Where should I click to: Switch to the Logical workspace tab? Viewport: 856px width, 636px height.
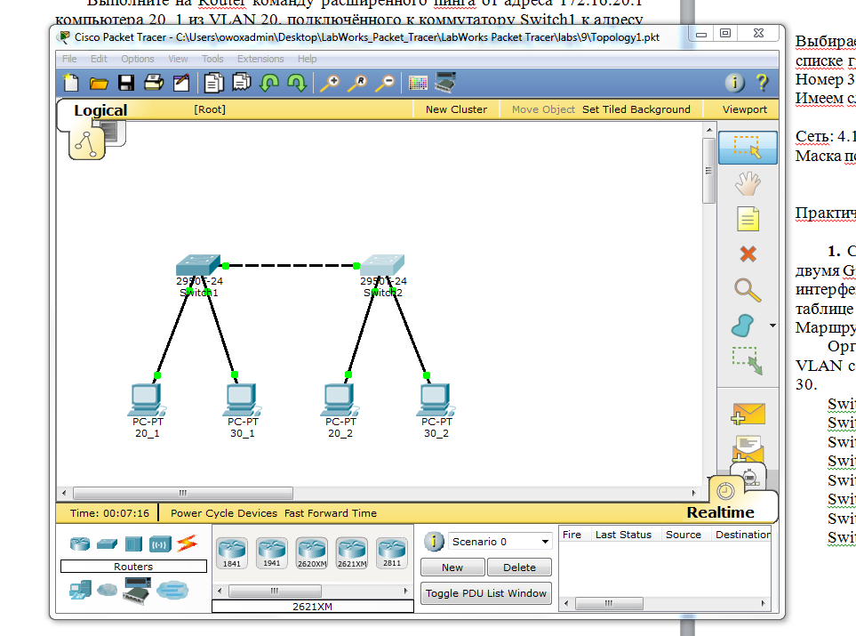click(x=100, y=110)
